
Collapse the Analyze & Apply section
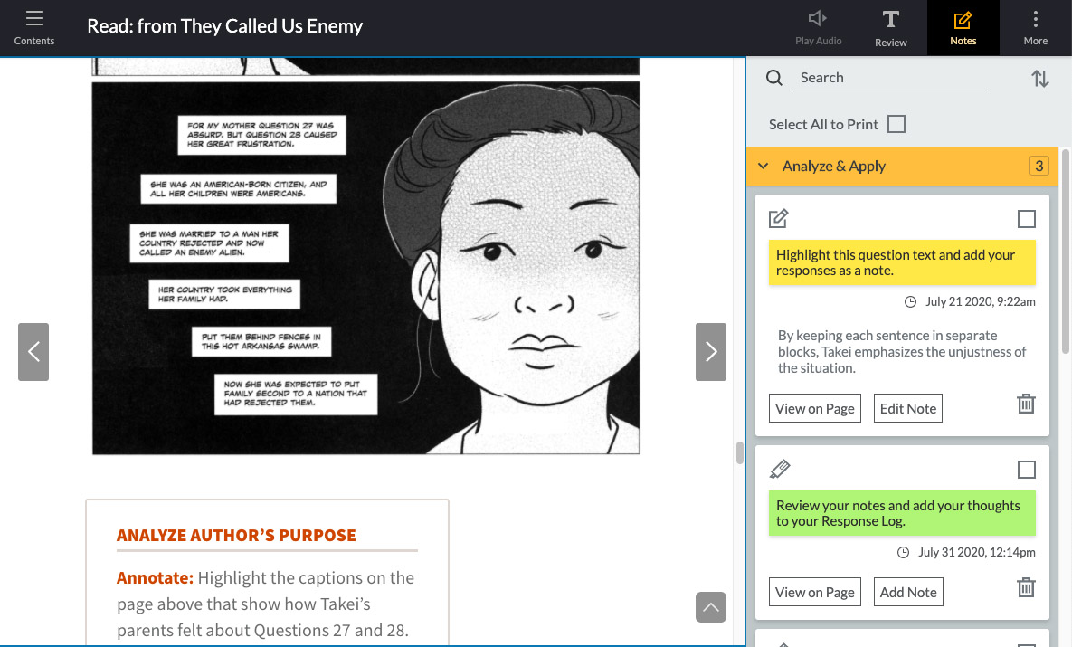point(764,167)
